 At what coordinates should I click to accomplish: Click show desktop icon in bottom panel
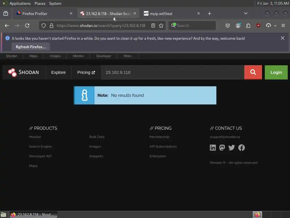3,215
